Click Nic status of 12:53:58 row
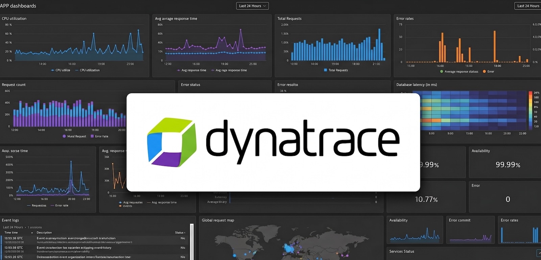This screenshot has height=260, width=541. coord(183,248)
